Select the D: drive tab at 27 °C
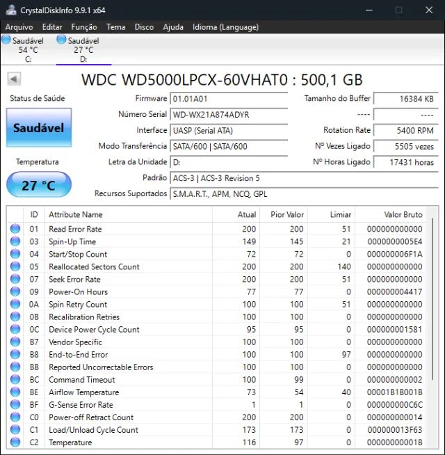The width and height of the screenshot is (445, 455). pyautogui.click(x=83, y=49)
